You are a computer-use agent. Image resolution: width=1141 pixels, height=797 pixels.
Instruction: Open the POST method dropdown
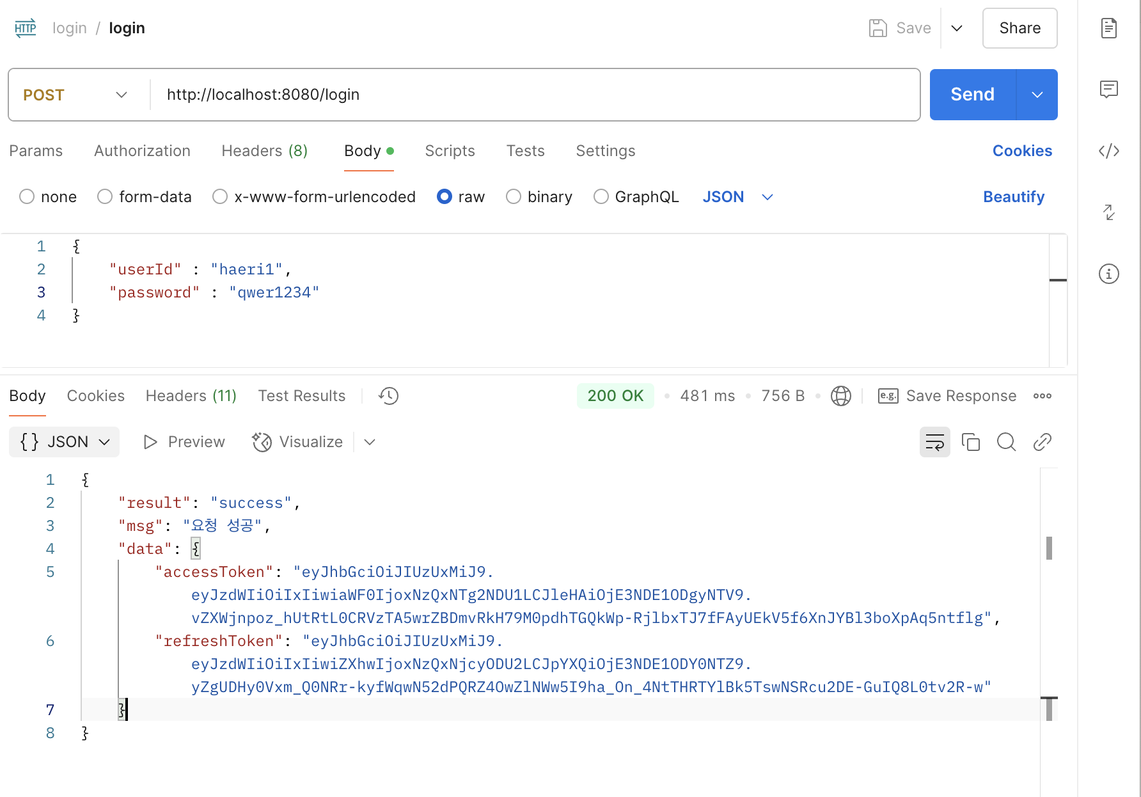click(75, 95)
